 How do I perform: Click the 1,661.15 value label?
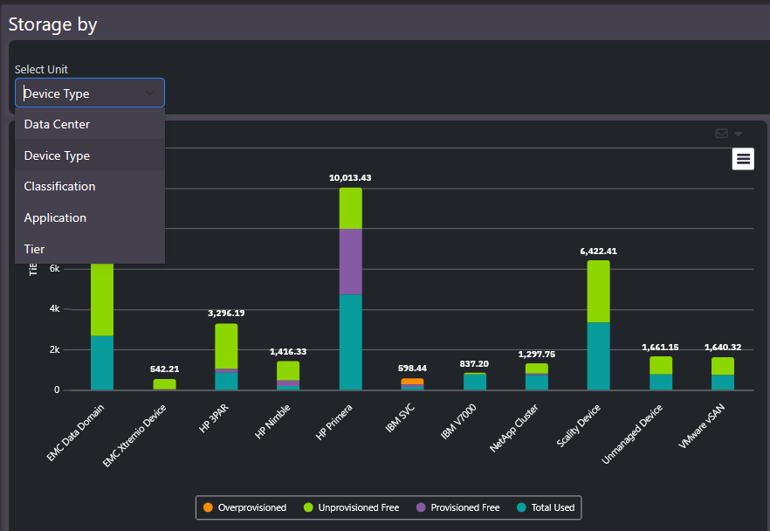point(661,348)
